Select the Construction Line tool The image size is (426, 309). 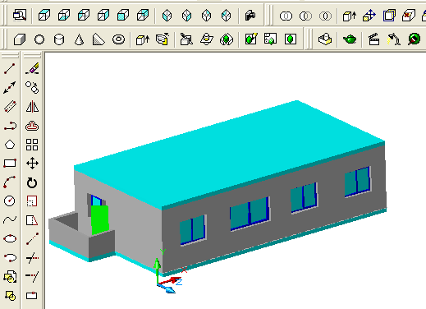click(10, 88)
